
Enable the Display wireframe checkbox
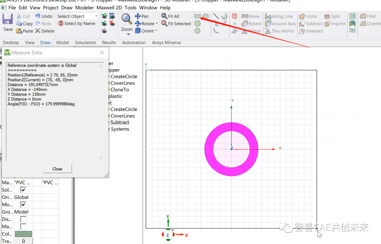23,219
